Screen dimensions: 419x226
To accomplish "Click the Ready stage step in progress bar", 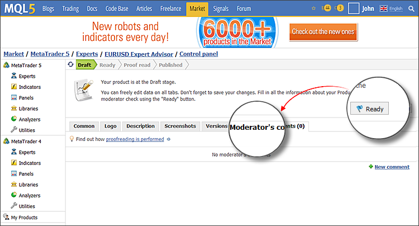I will pyautogui.click(x=107, y=65).
